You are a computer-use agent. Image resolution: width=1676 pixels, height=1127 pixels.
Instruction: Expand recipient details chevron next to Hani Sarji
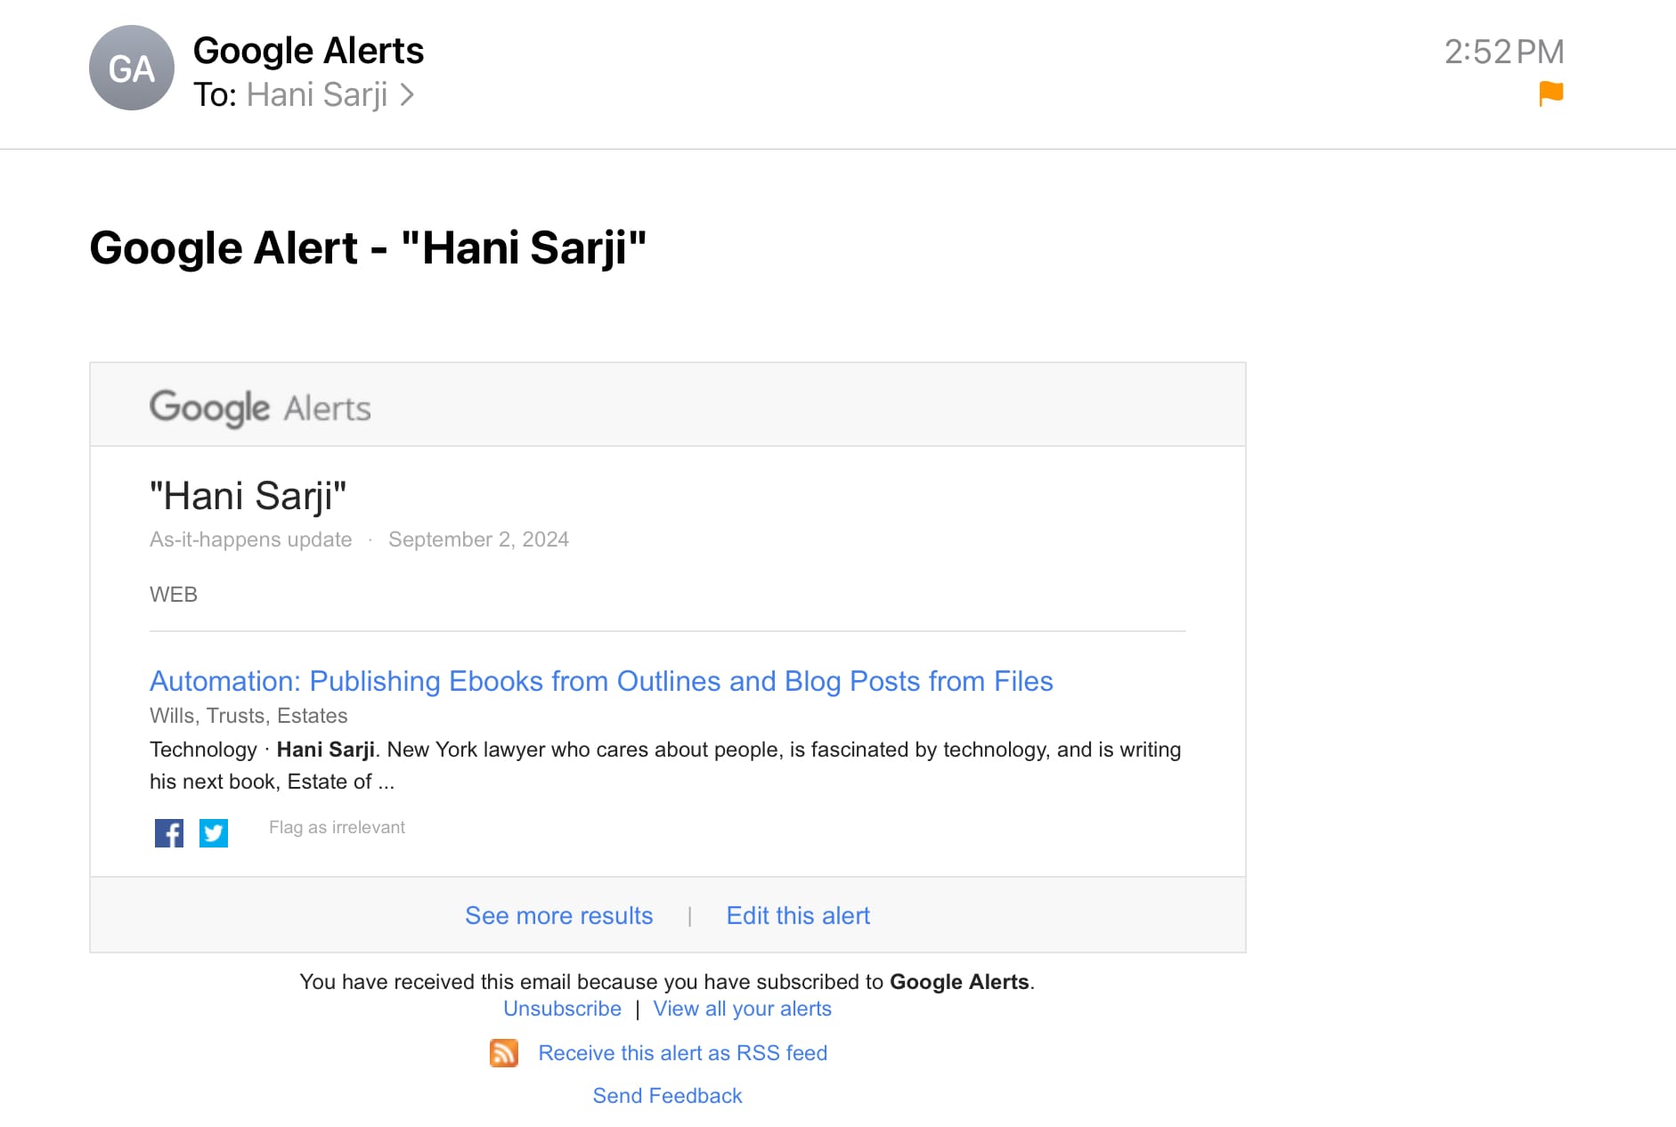407,94
